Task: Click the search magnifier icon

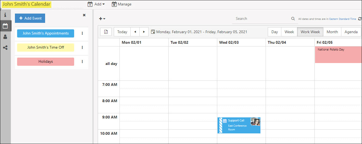Action: click(293, 19)
